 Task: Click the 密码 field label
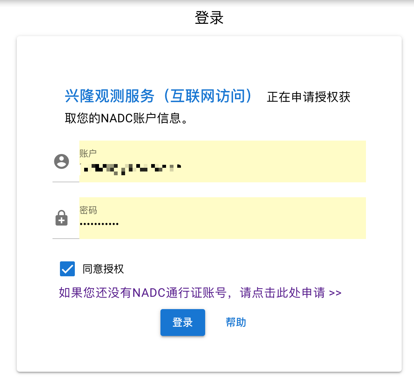pyautogui.click(x=88, y=210)
